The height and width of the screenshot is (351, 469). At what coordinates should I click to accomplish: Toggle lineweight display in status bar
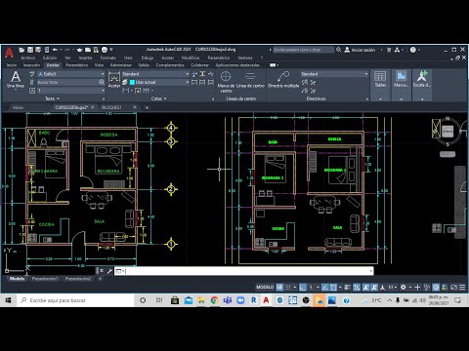pyautogui.click(x=347, y=287)
